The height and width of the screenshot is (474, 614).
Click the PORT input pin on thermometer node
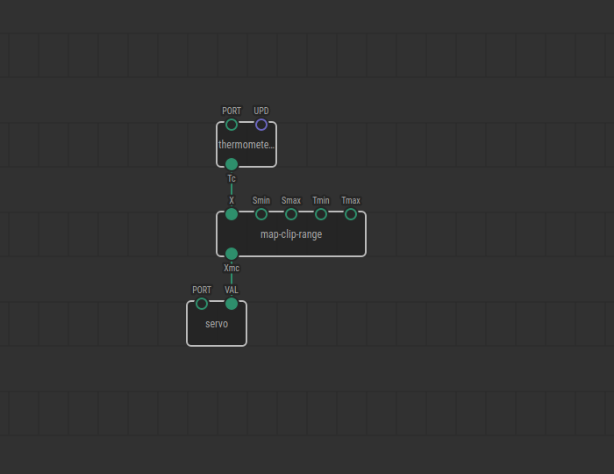[232, 125]
